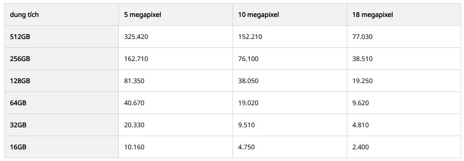464x161 pixels.
Task: Select the 2.400 value cell
Action: 360,147
